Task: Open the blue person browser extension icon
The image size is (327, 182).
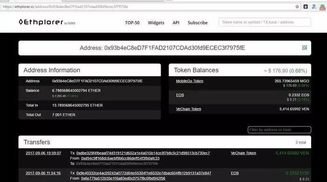Action: click(314, 7)
